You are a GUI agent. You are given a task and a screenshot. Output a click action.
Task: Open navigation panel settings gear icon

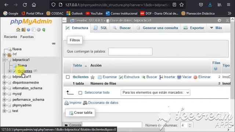pos(39,30)
